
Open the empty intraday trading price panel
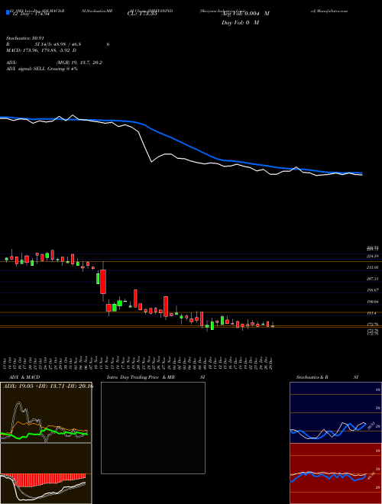[x=153, y=428]
